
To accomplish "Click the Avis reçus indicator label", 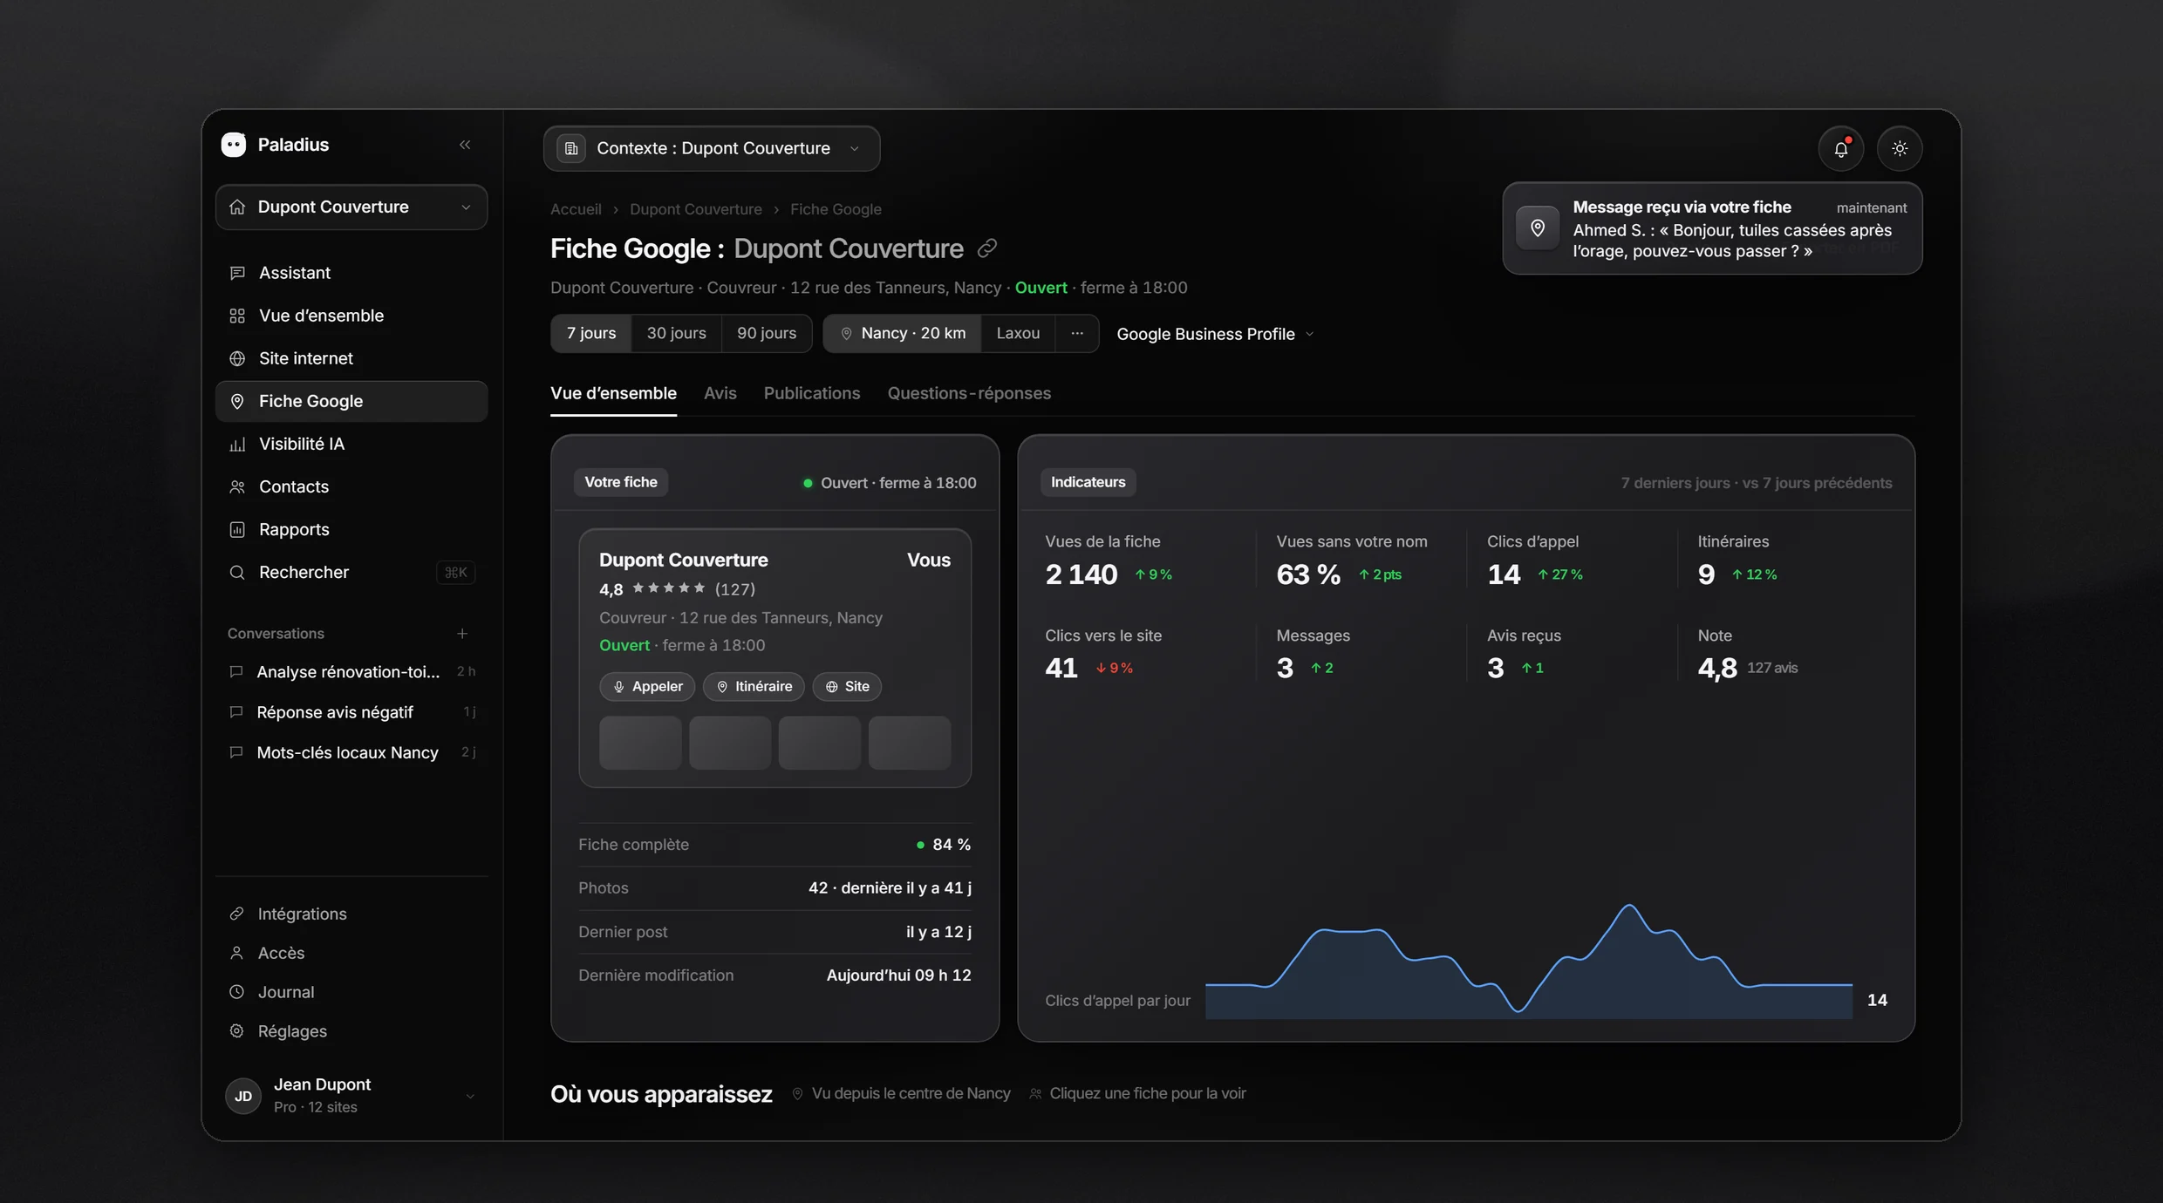I will click(1524, 635).
